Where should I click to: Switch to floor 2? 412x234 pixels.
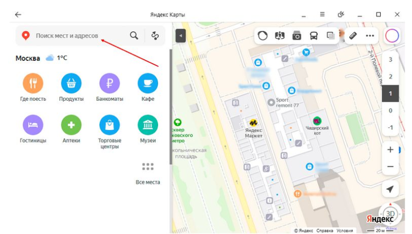click(x=390, y=76)
